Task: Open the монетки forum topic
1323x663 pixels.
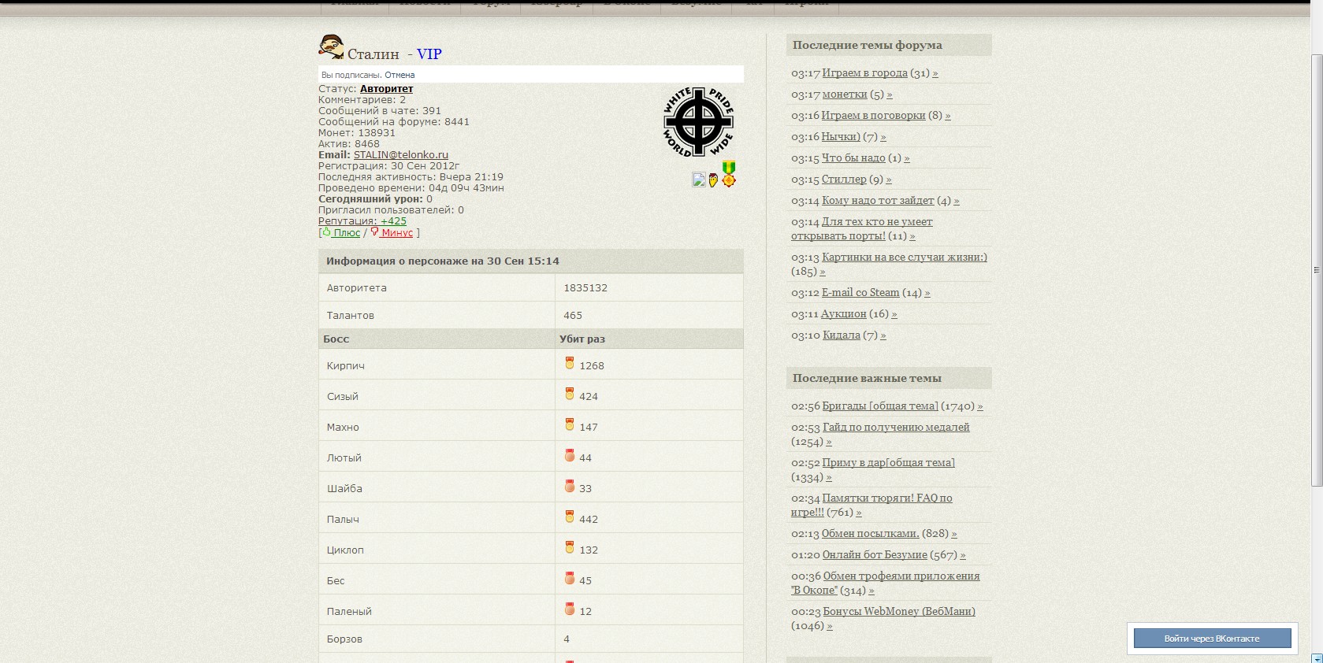Action: coord(845,94)
